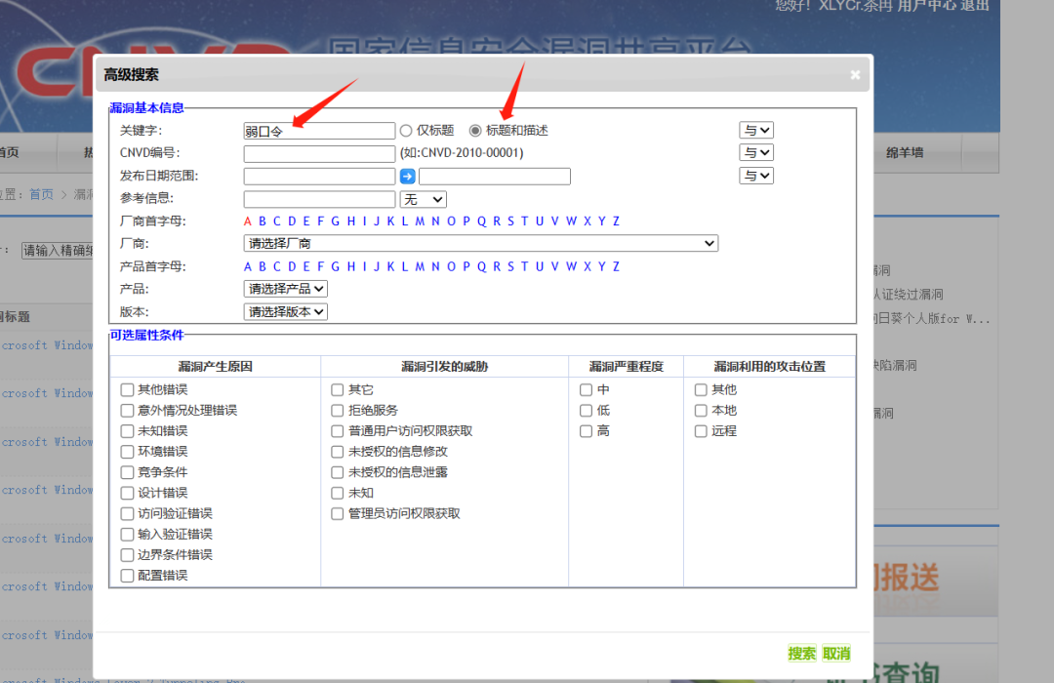Click the start date input in 发布日期范围
Image resolution: width=1054 pixels, height=683 pixels.
[x=319, y=177]
